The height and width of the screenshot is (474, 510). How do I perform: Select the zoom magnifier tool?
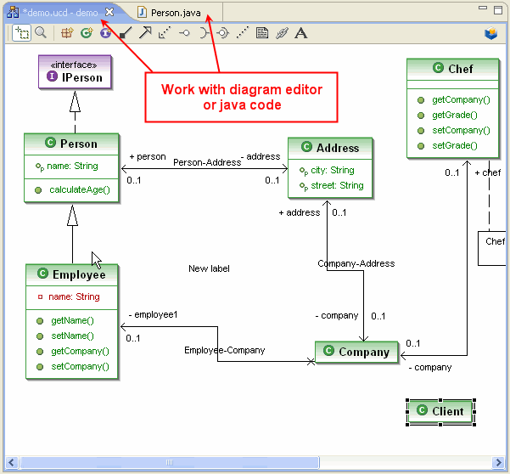tap(41, 33)
